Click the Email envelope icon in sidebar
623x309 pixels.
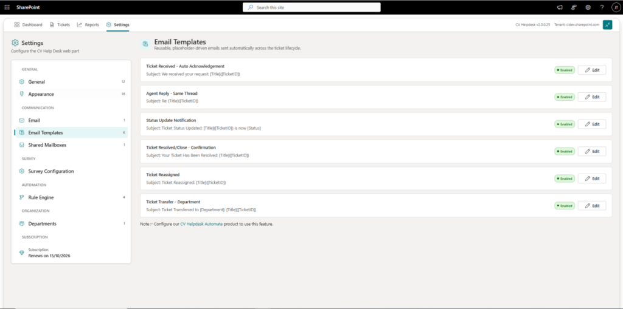pyautogui.click(x=22, y=120)
